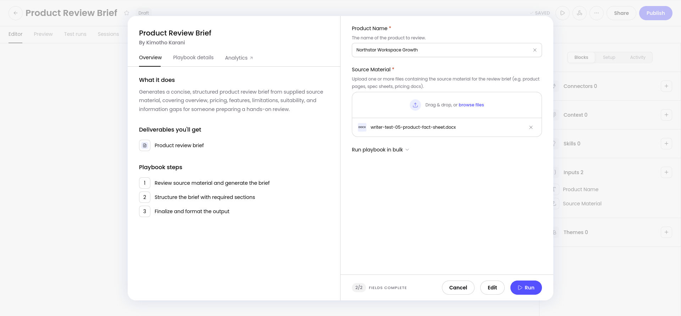Open the webhook icon in the top header
Image resolution: width=681 pixels, height=316 pixels.
pyautogui.click(x=580, y=13)
